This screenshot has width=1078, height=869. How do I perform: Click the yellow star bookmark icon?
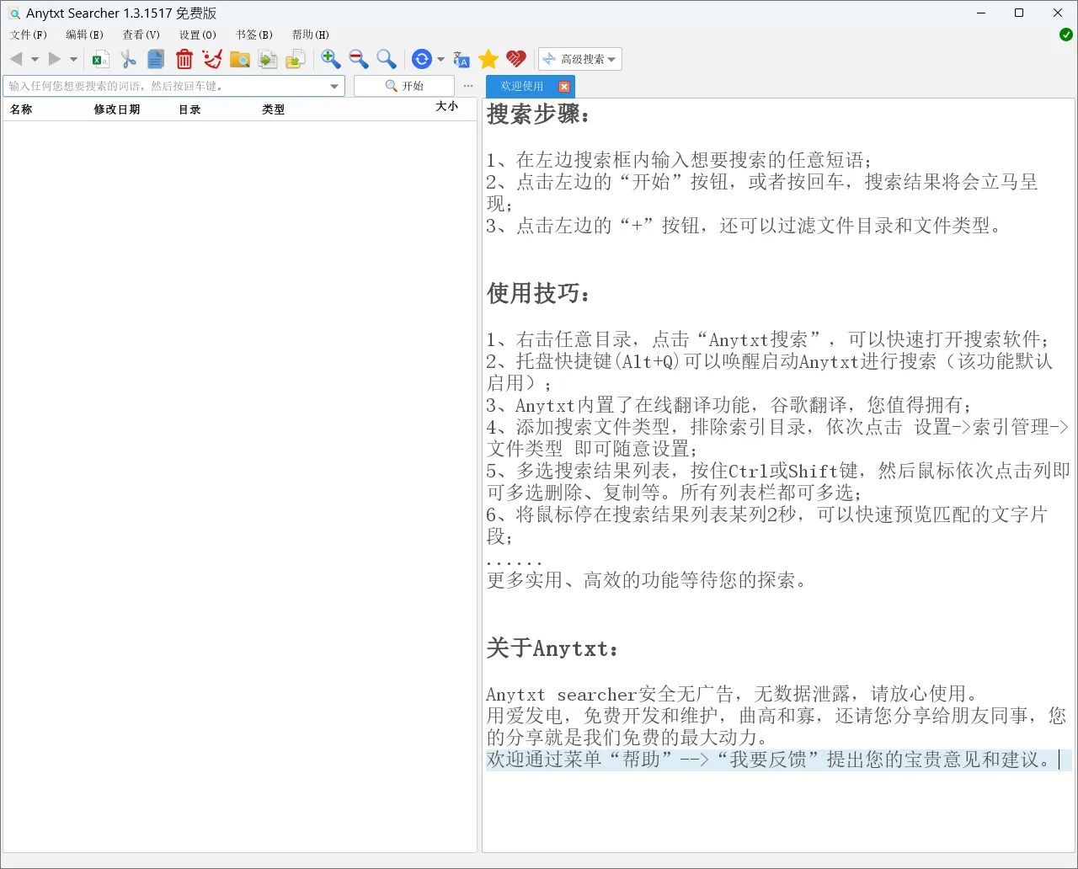[x=488, y=59]
